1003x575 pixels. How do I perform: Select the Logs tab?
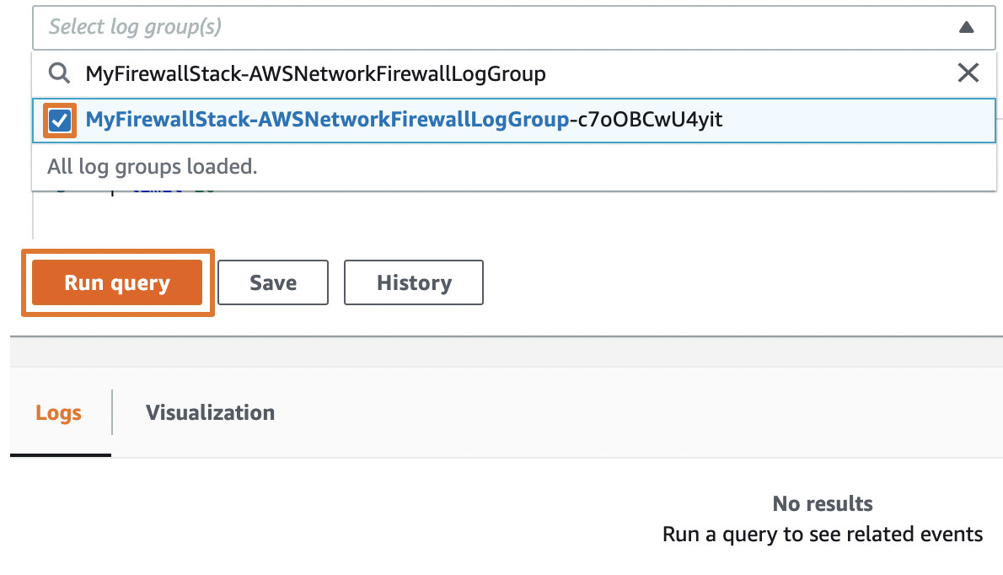coord(58,412)
